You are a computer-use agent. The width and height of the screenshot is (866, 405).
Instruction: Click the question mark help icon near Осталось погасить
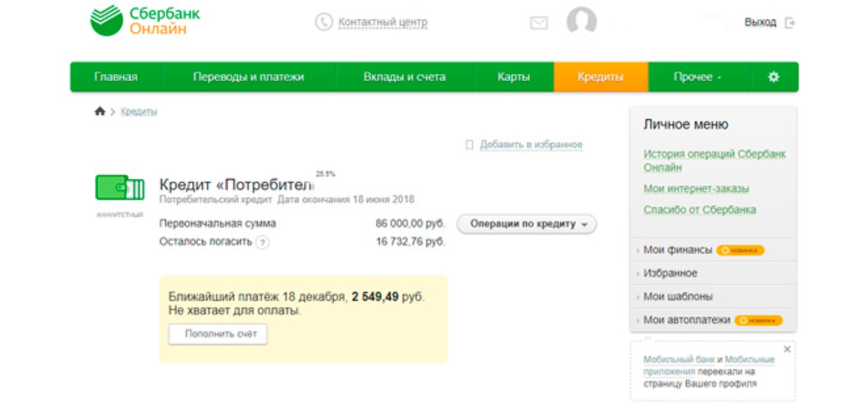click(x=263, y=242)
